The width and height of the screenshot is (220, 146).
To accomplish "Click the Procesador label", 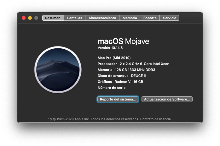I will coord(107,64).
